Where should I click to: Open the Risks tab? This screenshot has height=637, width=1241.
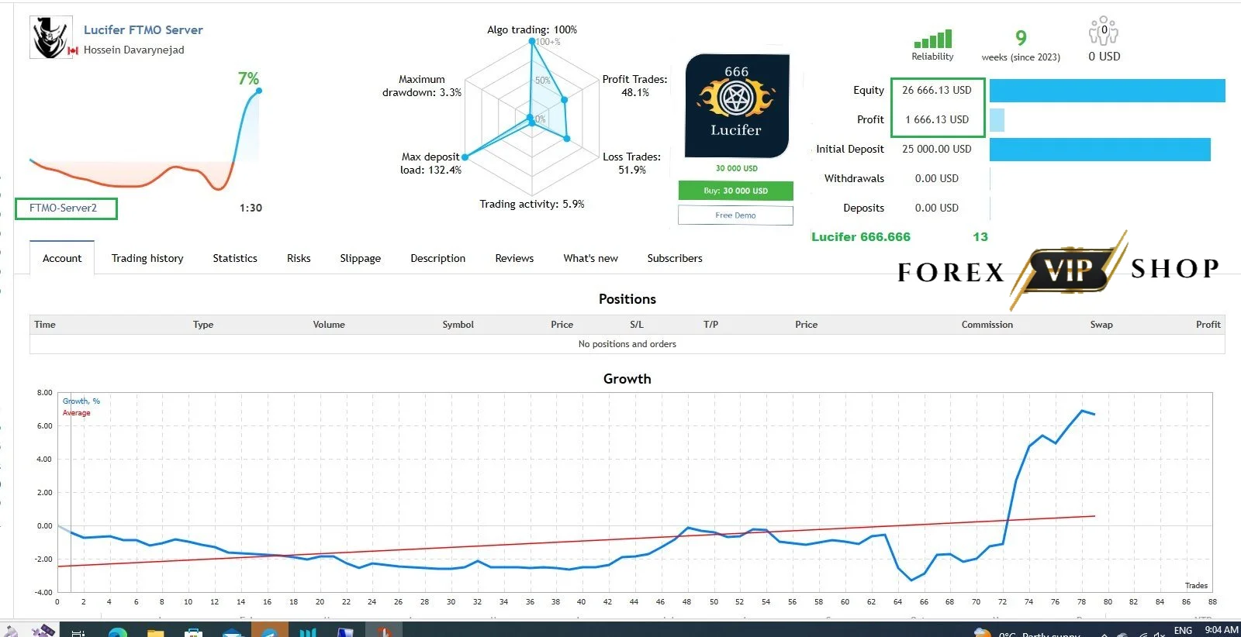click(x=299, y=258)
